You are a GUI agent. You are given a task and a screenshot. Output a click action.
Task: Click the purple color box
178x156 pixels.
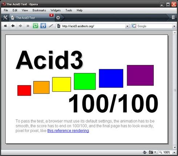coord(140,75)
